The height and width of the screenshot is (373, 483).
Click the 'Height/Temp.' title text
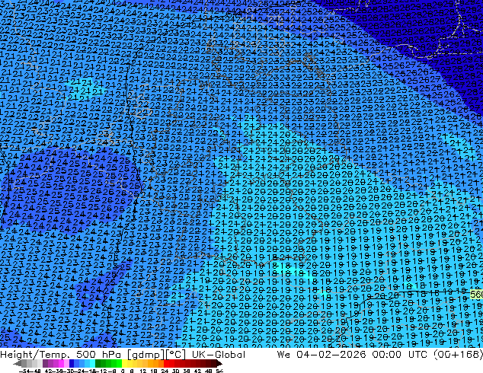tap(36, 355)
